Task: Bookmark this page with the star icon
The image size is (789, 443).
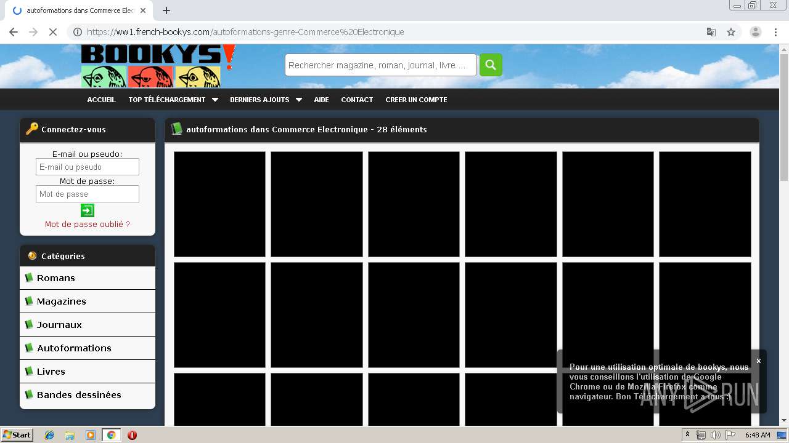Action: (731, 32)
